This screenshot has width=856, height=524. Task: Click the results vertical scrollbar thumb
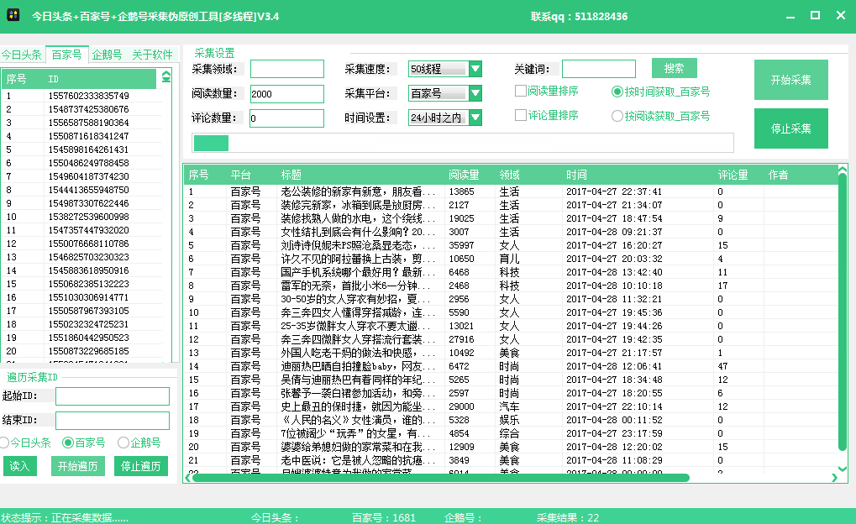coord(843,313)
